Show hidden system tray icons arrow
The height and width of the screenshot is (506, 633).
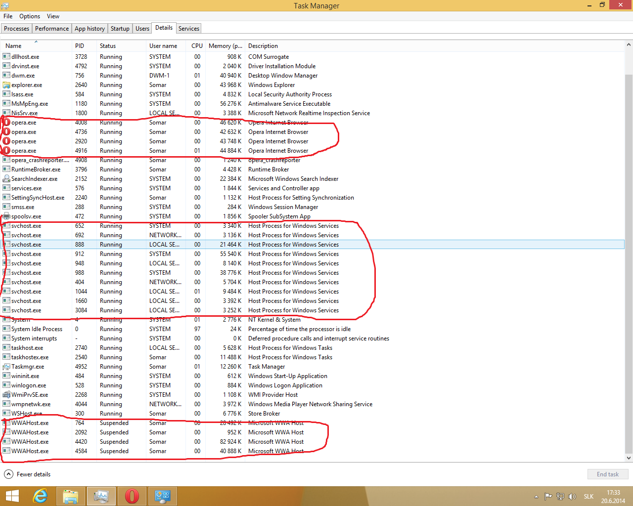coord(537,497)
